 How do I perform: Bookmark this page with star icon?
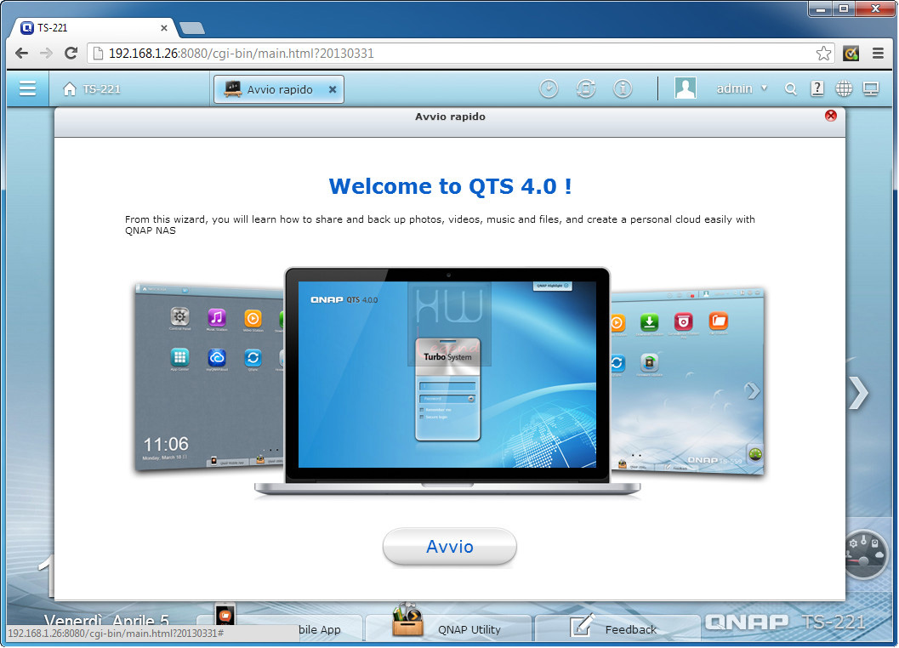click(x=823, y=54)
